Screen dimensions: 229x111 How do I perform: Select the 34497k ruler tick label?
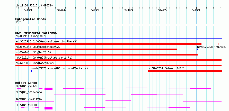(163, 10)
